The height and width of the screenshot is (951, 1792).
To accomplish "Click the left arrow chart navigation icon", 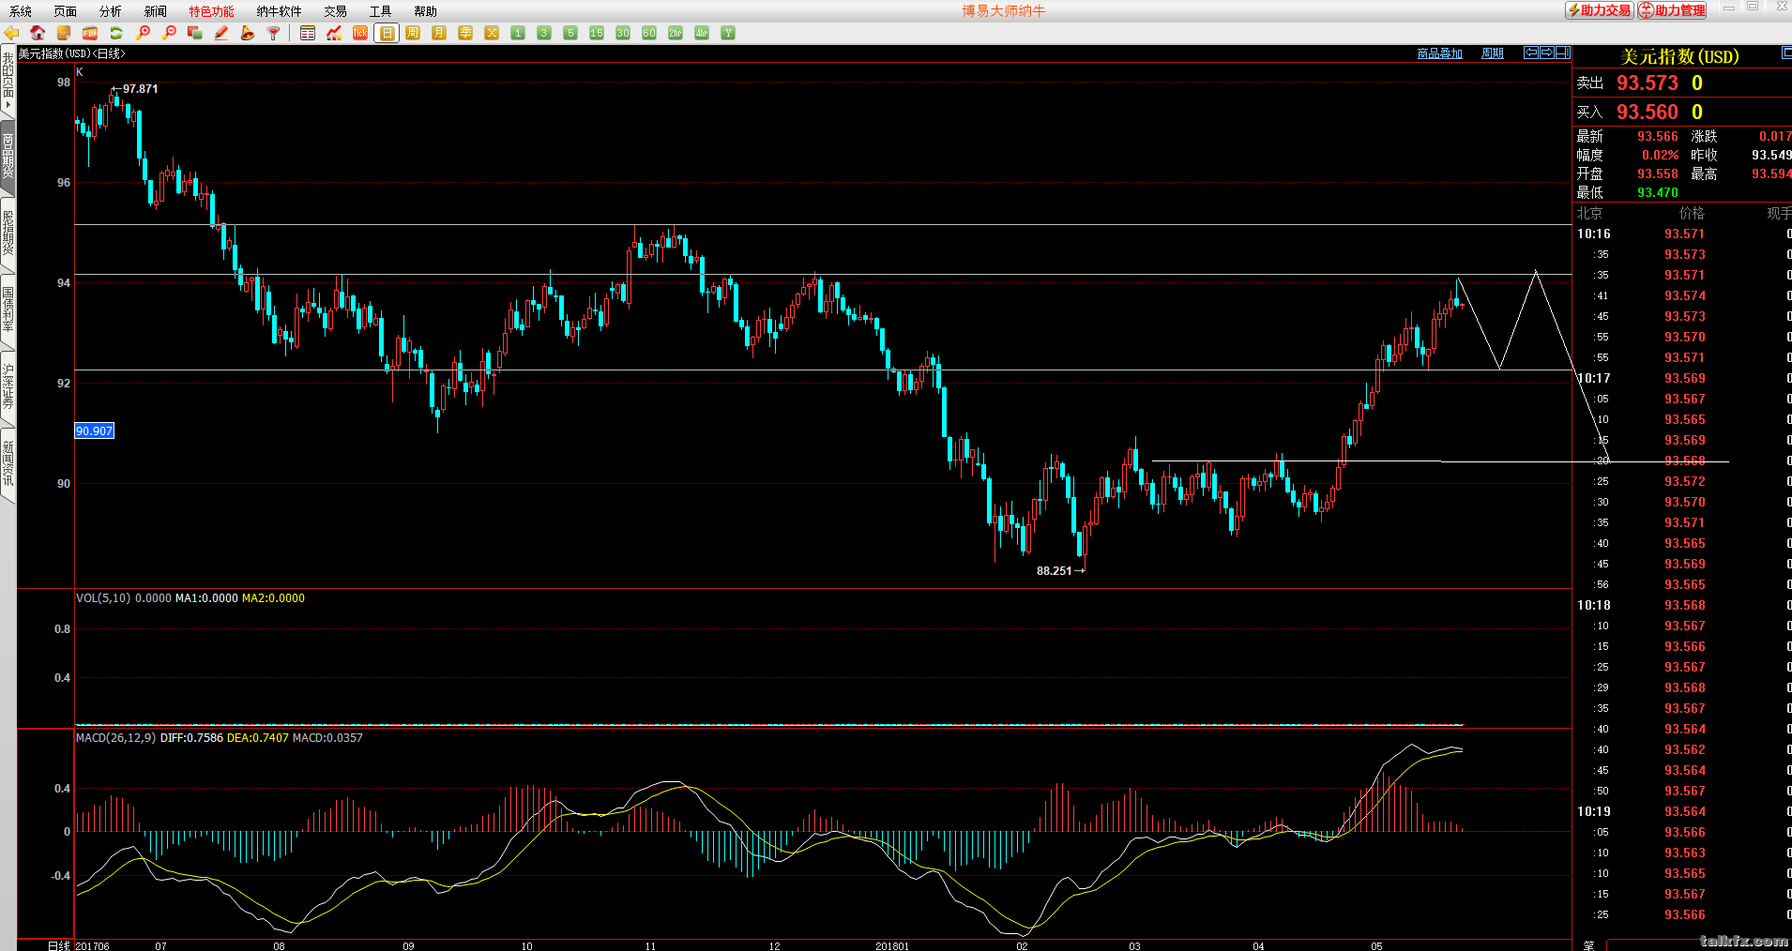I will tap(1531, 53).
